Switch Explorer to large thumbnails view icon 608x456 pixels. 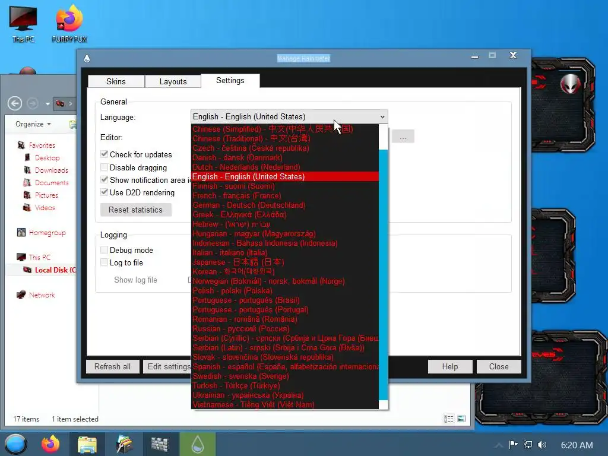[461, 419]
